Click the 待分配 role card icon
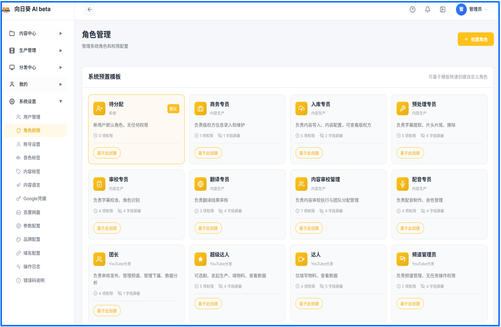This screenshot has width=501, height=327. (x=99, y=109)
